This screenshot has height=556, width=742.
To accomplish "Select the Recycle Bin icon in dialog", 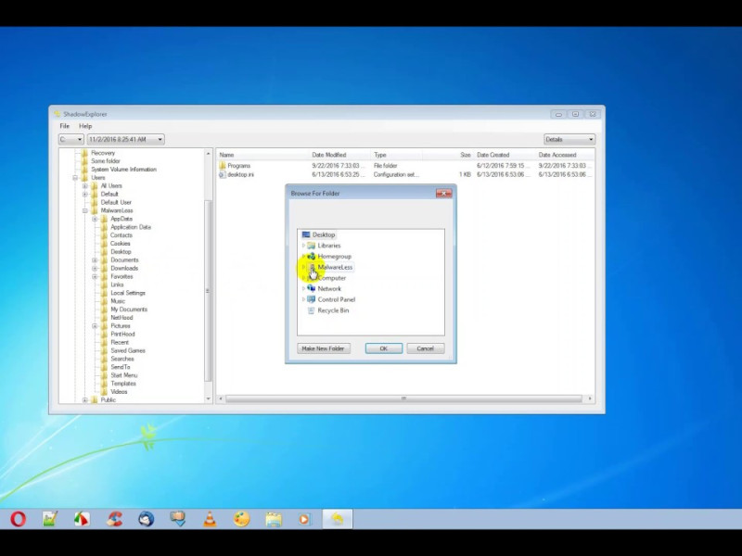I will point(312,310).
